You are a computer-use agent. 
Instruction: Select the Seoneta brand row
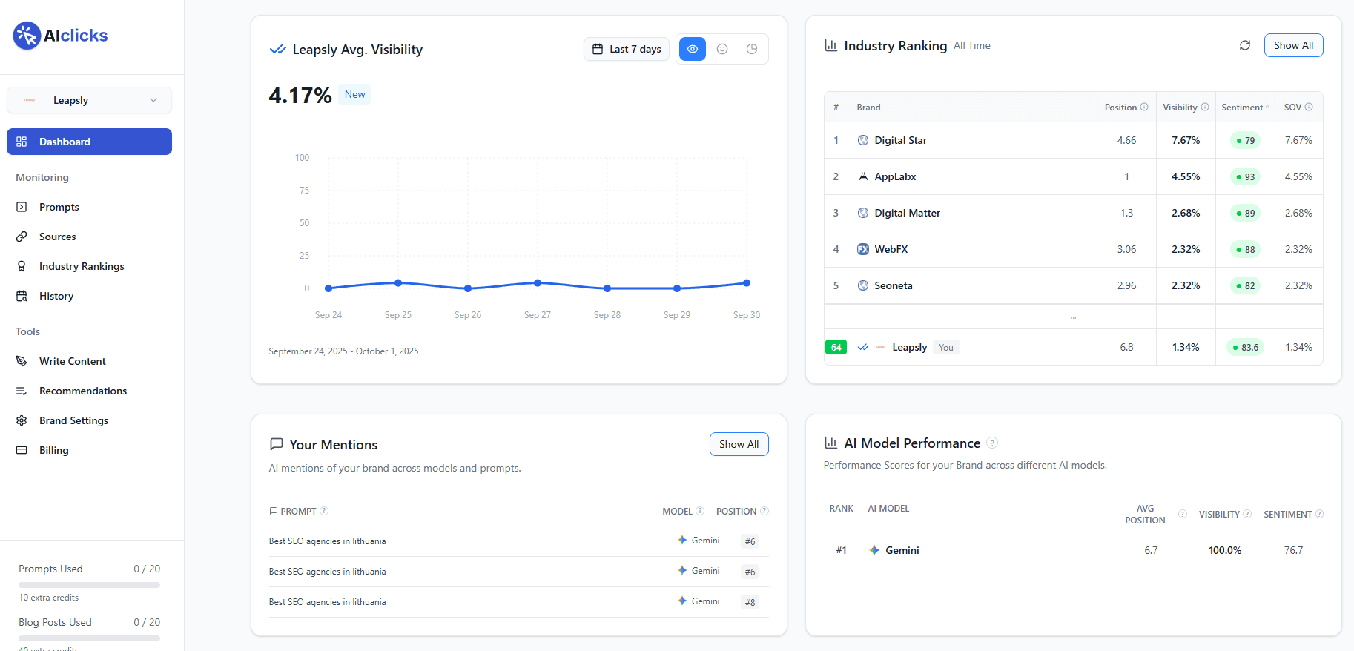click(1074, 285)
